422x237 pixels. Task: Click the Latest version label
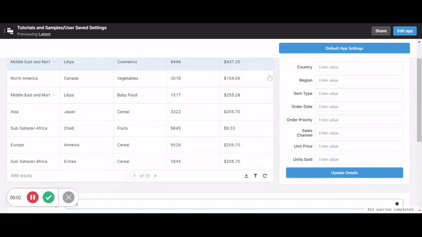[x=44, y=34]
